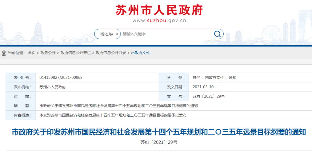Screen dimensions: 312x151
Task: Click the large blue article heading
Action: 159,132
